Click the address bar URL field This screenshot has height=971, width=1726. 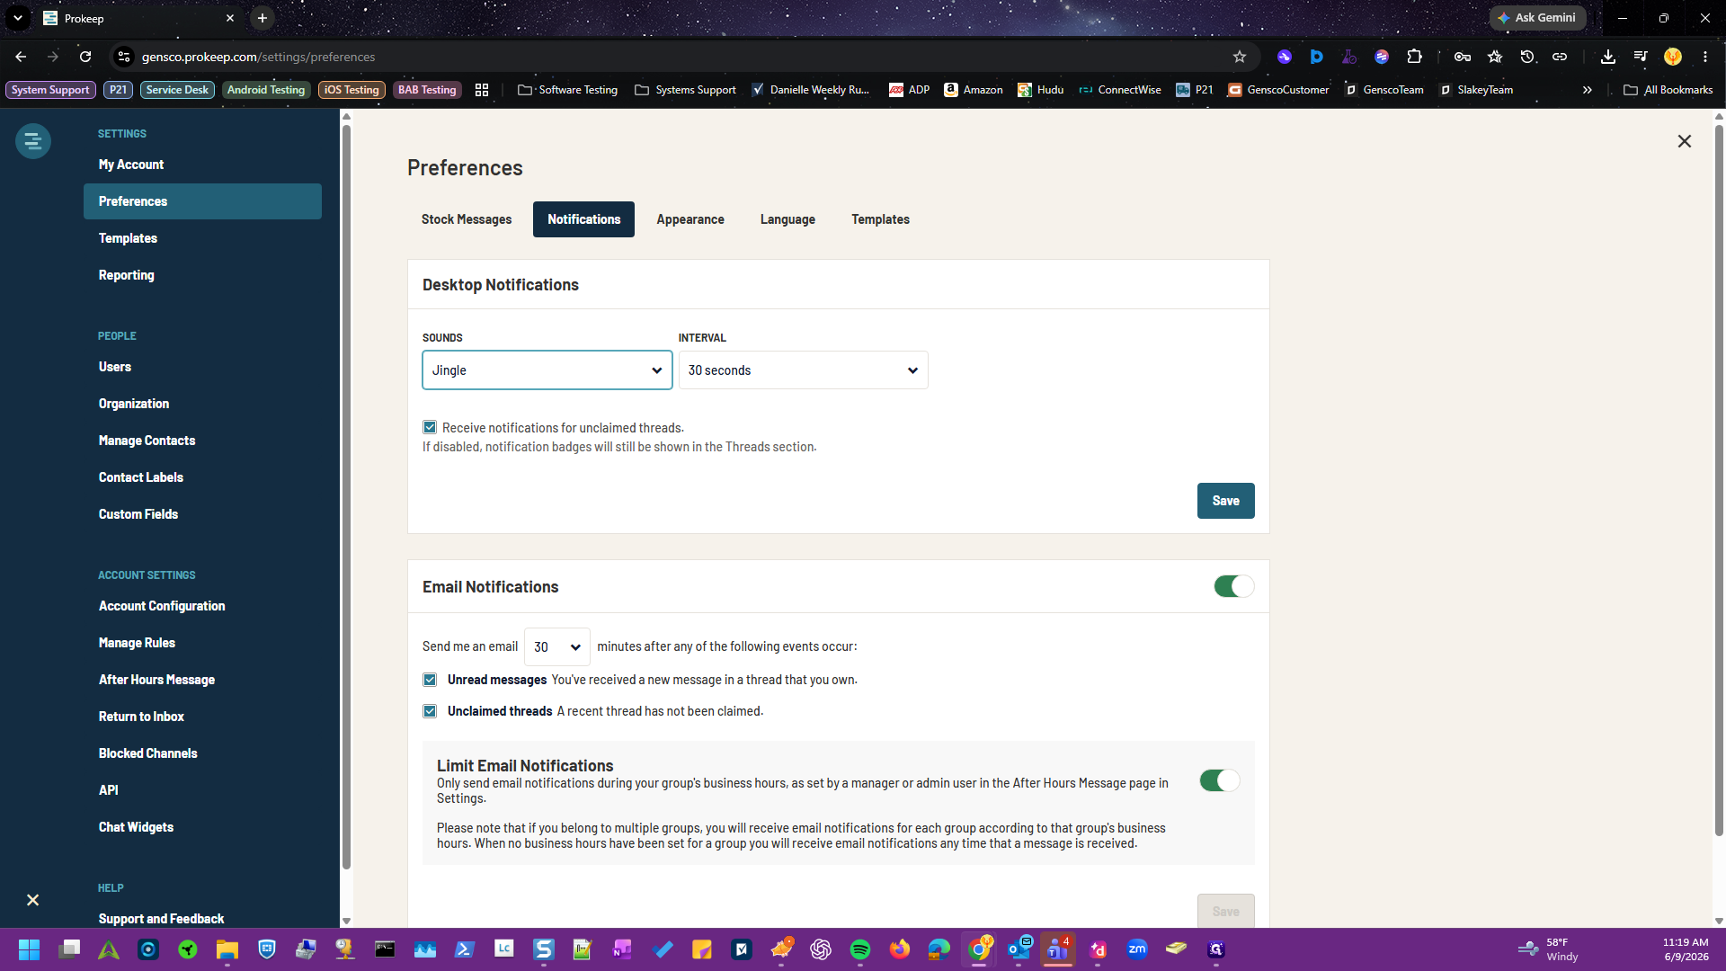click(683, 57)
